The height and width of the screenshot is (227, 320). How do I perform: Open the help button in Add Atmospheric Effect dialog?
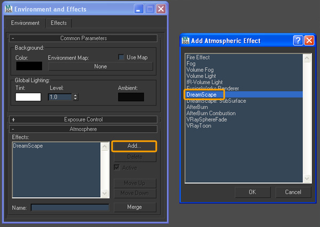[x=298, y=40]
